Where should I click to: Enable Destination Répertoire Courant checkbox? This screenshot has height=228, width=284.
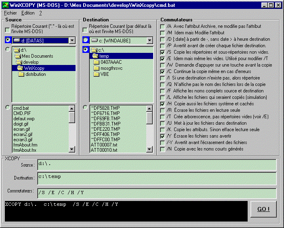click(x=85, y=30)
